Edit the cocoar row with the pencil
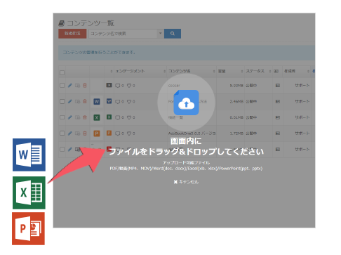Screen dimensions: 341x255 point(70,86)
